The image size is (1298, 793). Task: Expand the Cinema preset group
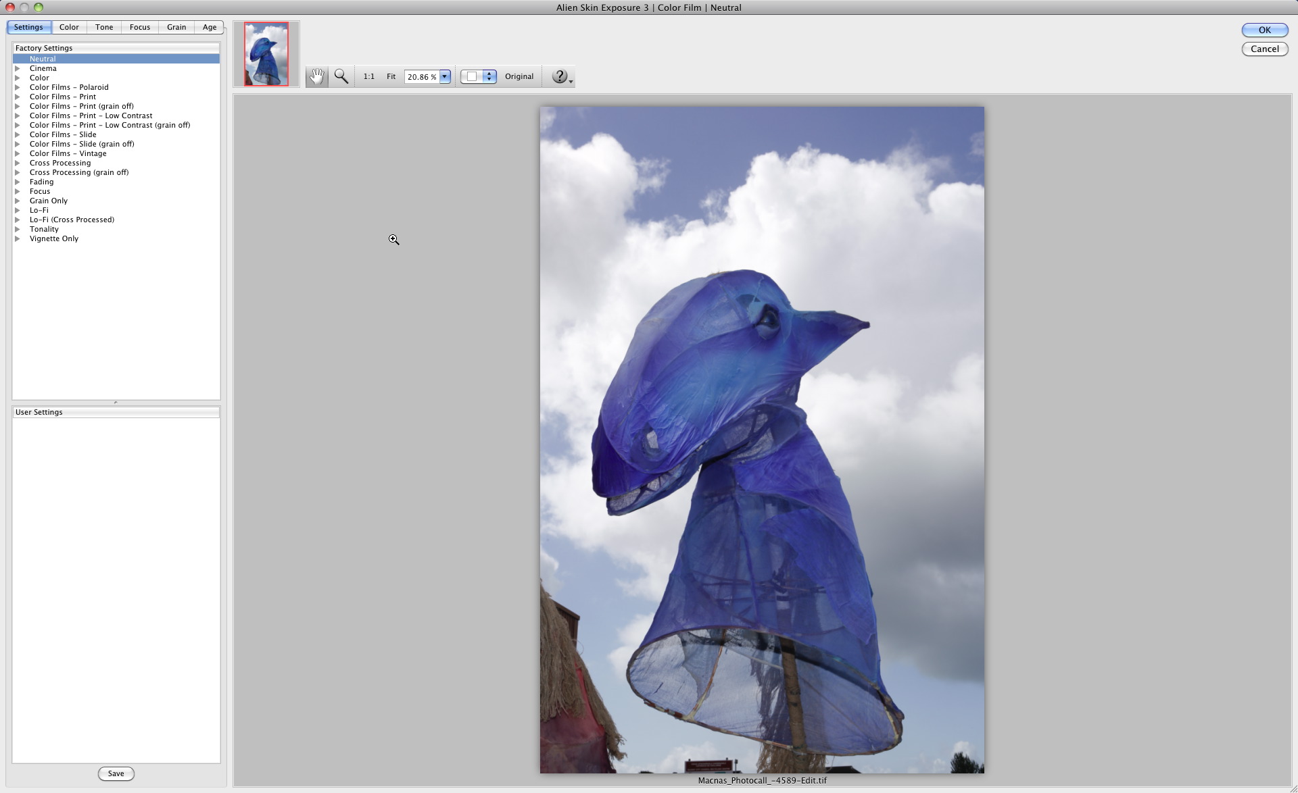click(x=18, y=68)
